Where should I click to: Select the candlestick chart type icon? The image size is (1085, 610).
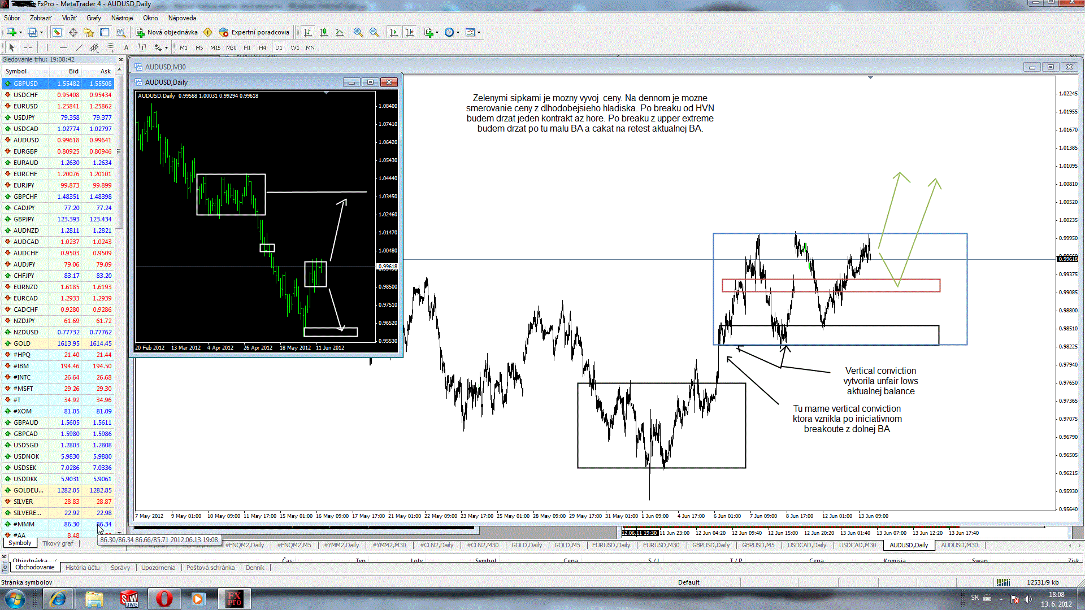324,32
